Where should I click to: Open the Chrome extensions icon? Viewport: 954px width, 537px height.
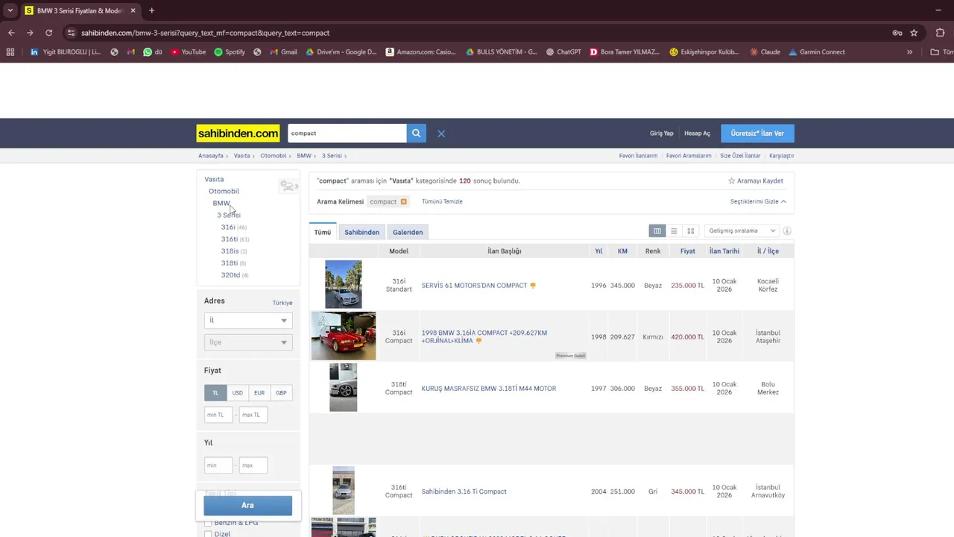[x=940, y=33]
